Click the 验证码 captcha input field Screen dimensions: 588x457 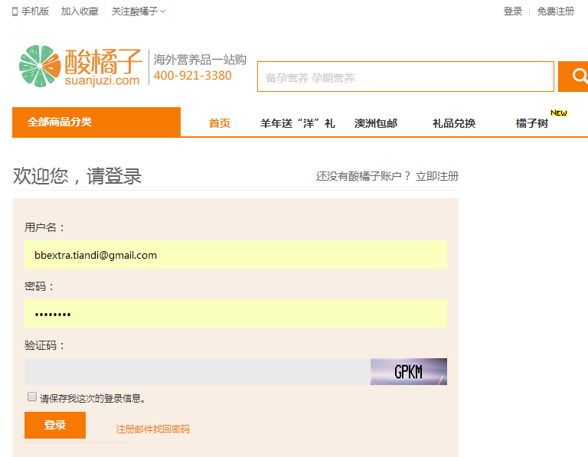tap(198, 371)
